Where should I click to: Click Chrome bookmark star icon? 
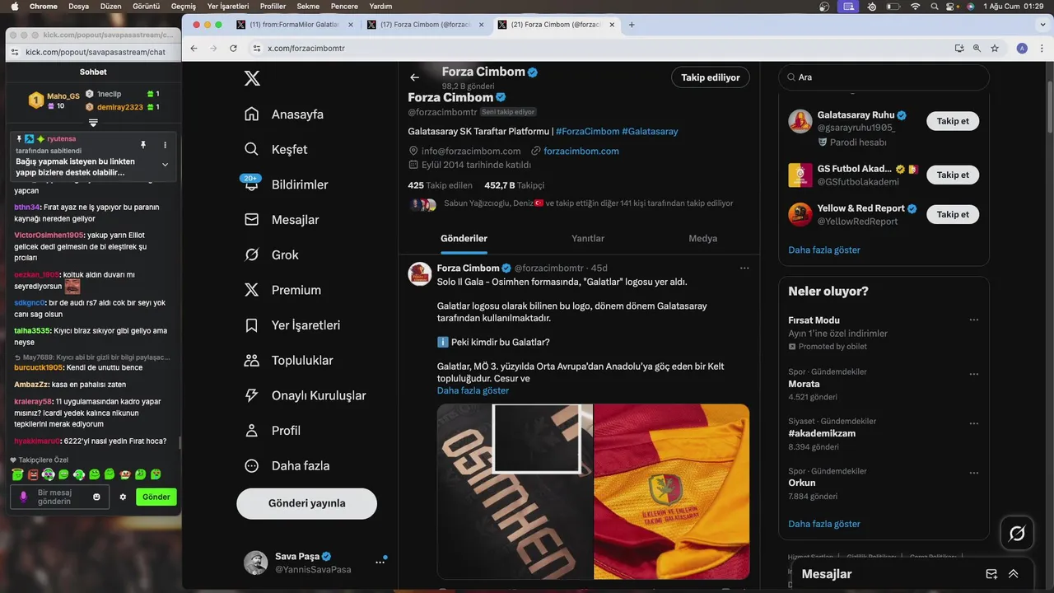(995, 49)
